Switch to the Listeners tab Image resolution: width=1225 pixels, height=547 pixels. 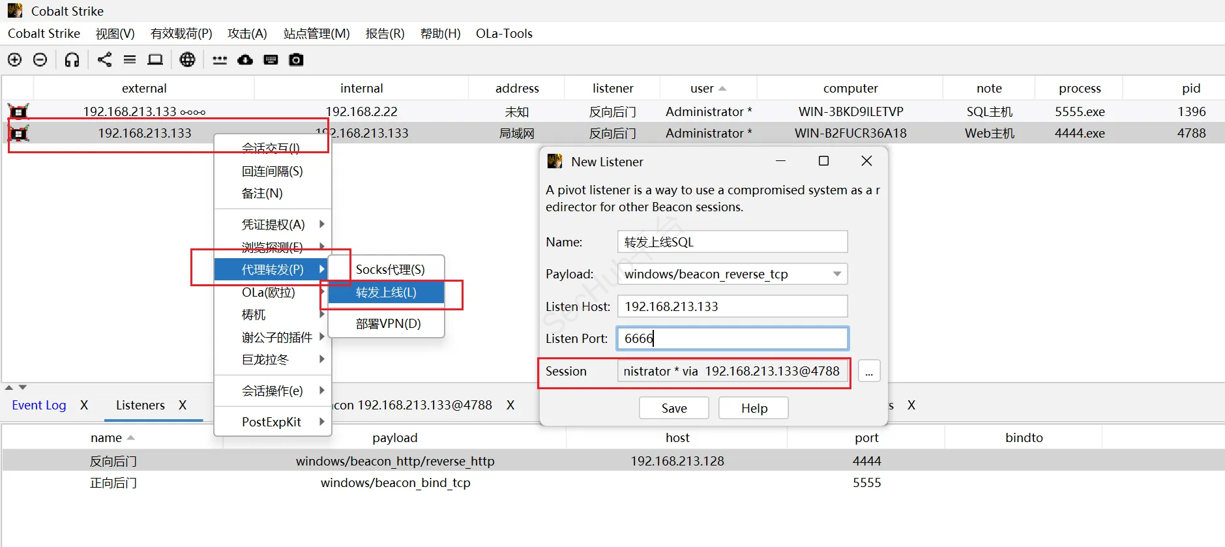(140, 405)
